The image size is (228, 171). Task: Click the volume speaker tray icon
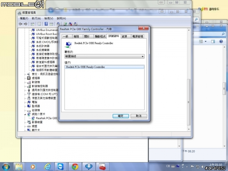tap(203, 167)
